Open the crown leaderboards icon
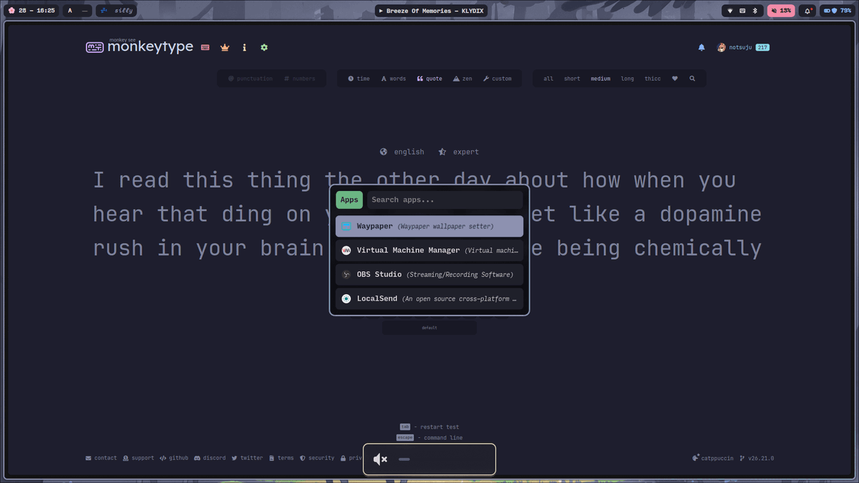Screen dimensions: 859x483 click(225, 47)
